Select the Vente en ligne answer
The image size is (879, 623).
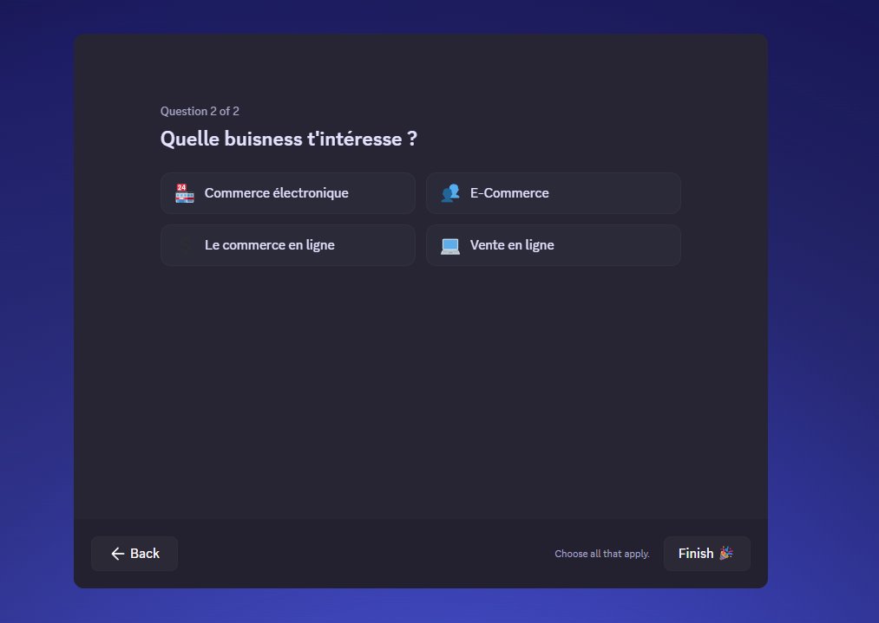pyautogui.click(x=554, y=245)
